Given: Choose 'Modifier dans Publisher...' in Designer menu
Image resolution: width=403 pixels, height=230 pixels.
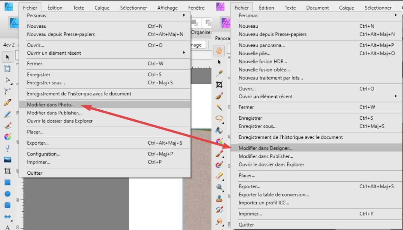Looking at the screenshot, I should 105,113.
